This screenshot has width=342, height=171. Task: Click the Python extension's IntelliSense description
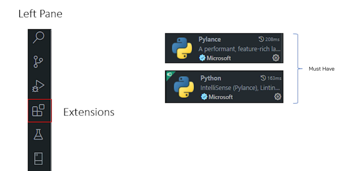[x=240, y=88]
